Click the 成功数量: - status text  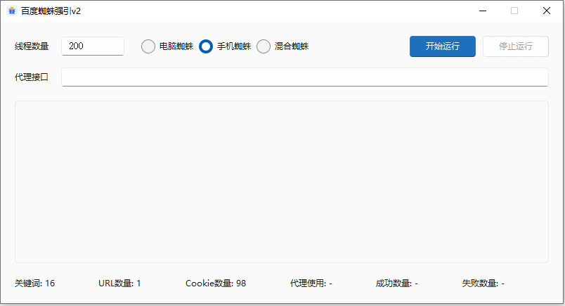pyautogui.click(x=397, y=283)
